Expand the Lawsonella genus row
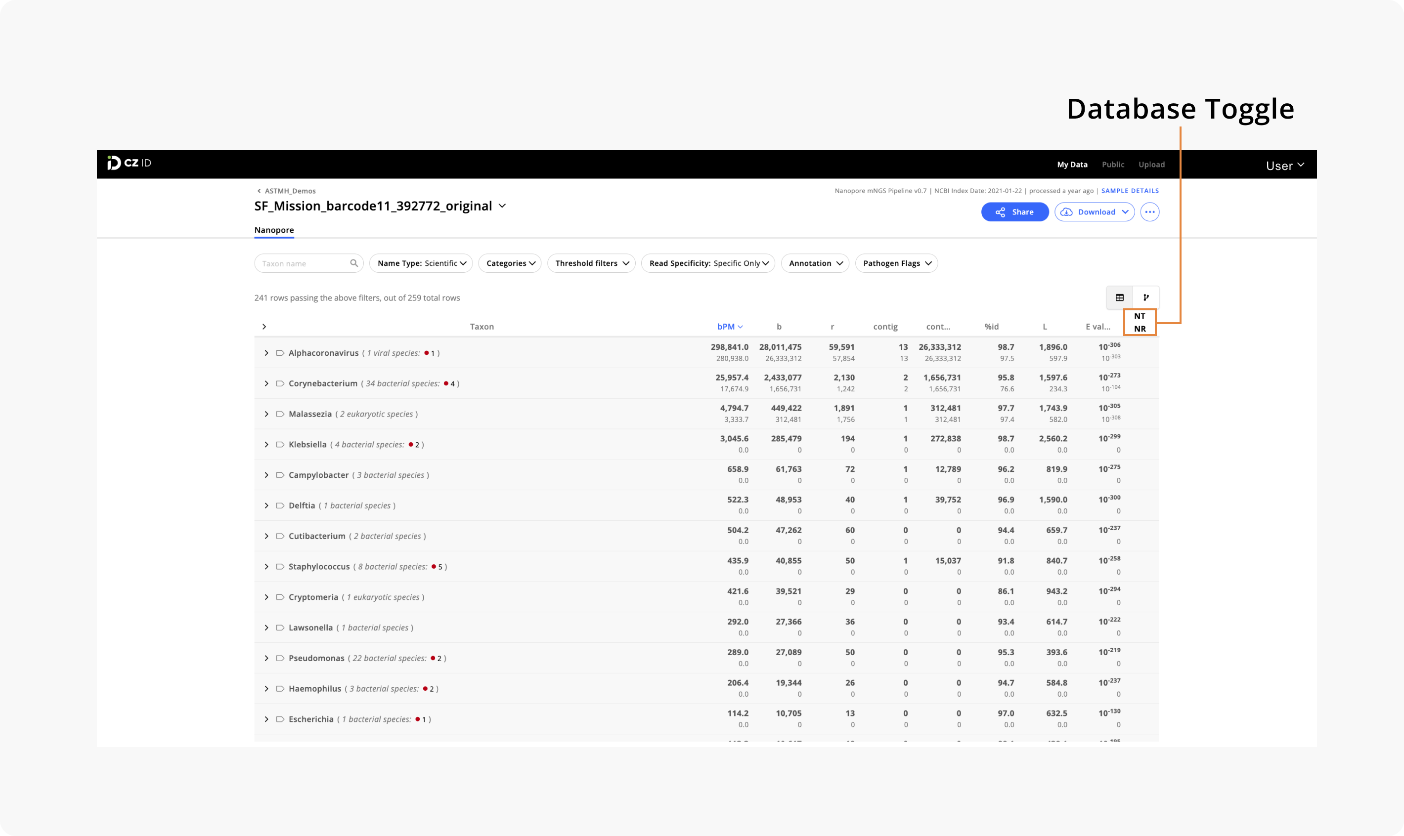This screenshot has height=836, width=1404. point(266,627)
